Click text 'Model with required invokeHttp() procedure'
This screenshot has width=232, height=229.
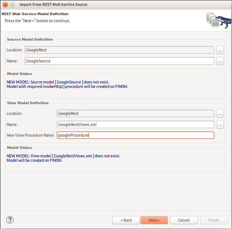click(x=45, y=86)
